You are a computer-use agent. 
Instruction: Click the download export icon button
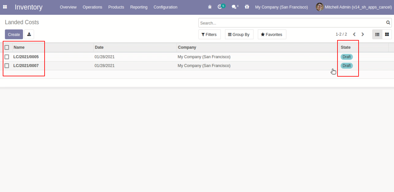tap(29, 34)
